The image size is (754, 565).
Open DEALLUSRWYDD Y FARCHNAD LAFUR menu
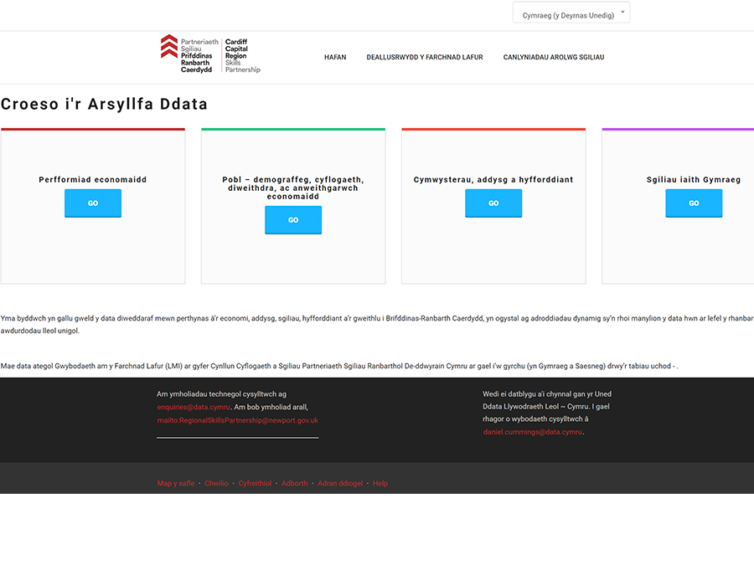click(x=425, y=57)
